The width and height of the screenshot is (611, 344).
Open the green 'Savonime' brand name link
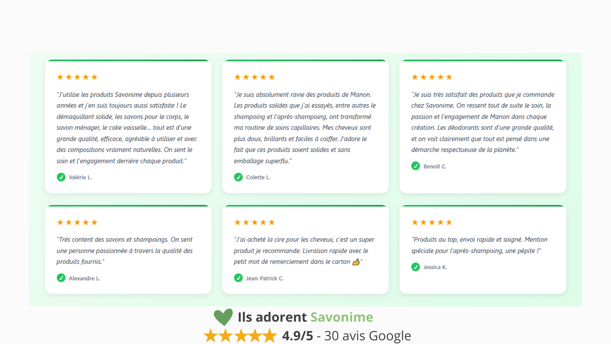[x=342, y=317]
